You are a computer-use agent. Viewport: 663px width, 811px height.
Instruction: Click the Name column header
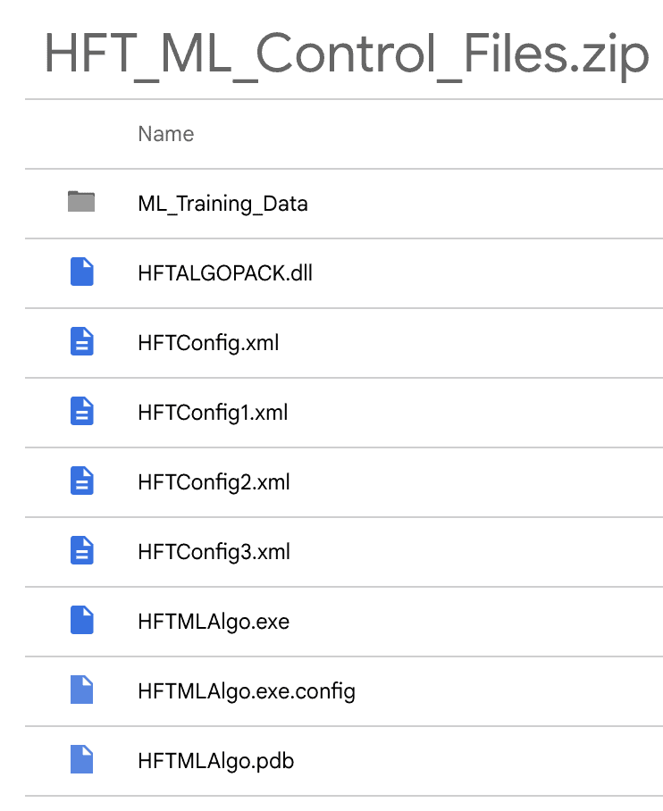pos(165,134)
